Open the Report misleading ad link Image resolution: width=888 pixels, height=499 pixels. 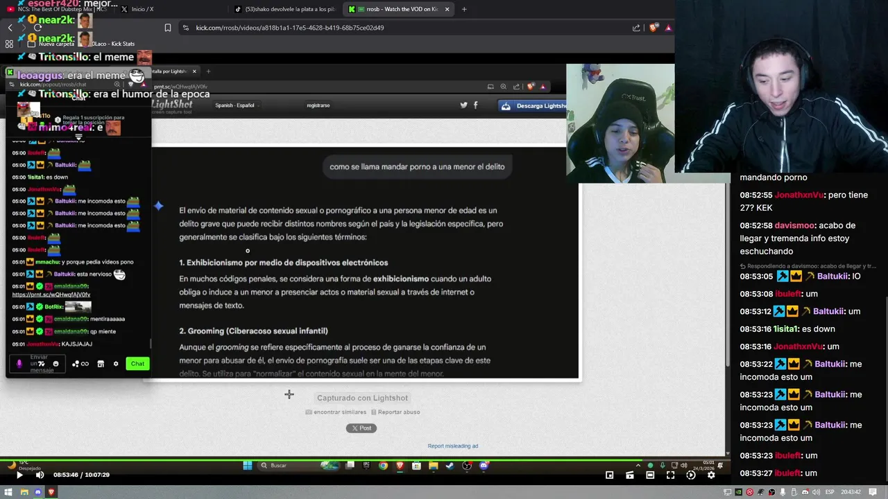pos(452,446)
